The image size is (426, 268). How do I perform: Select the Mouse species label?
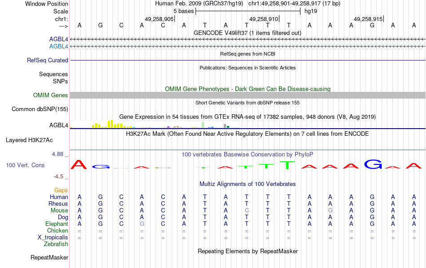(60, 211)
